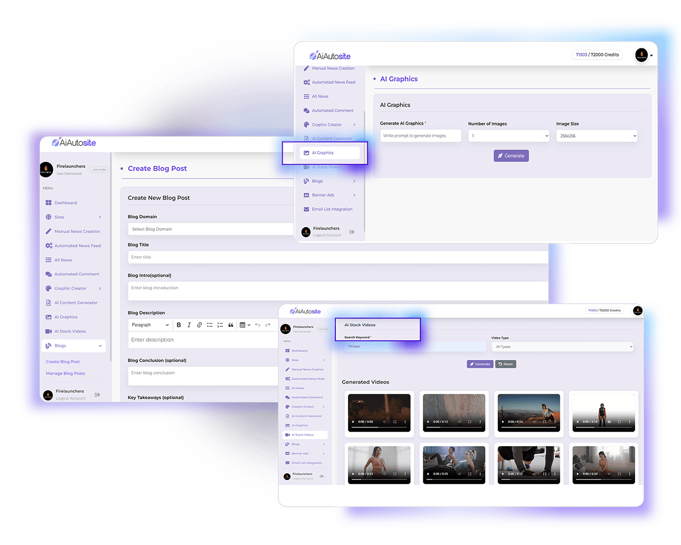Expand the Video Type All Types dropdown
Image resolution: width=681 pixels, height=545 pixels.
pos(562,347)
